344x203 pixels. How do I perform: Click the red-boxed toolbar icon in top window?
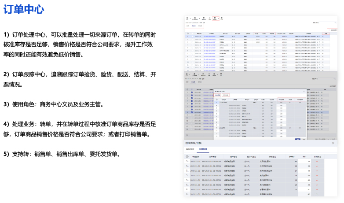click(215, 18)
